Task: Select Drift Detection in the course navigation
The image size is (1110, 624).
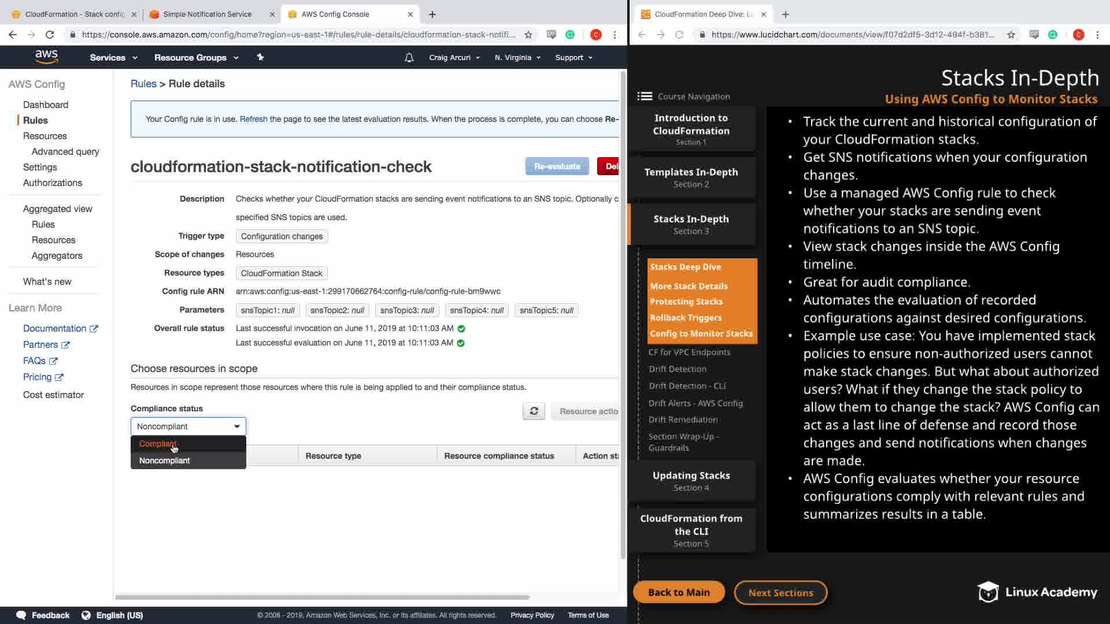Action: tap(677, 369)
